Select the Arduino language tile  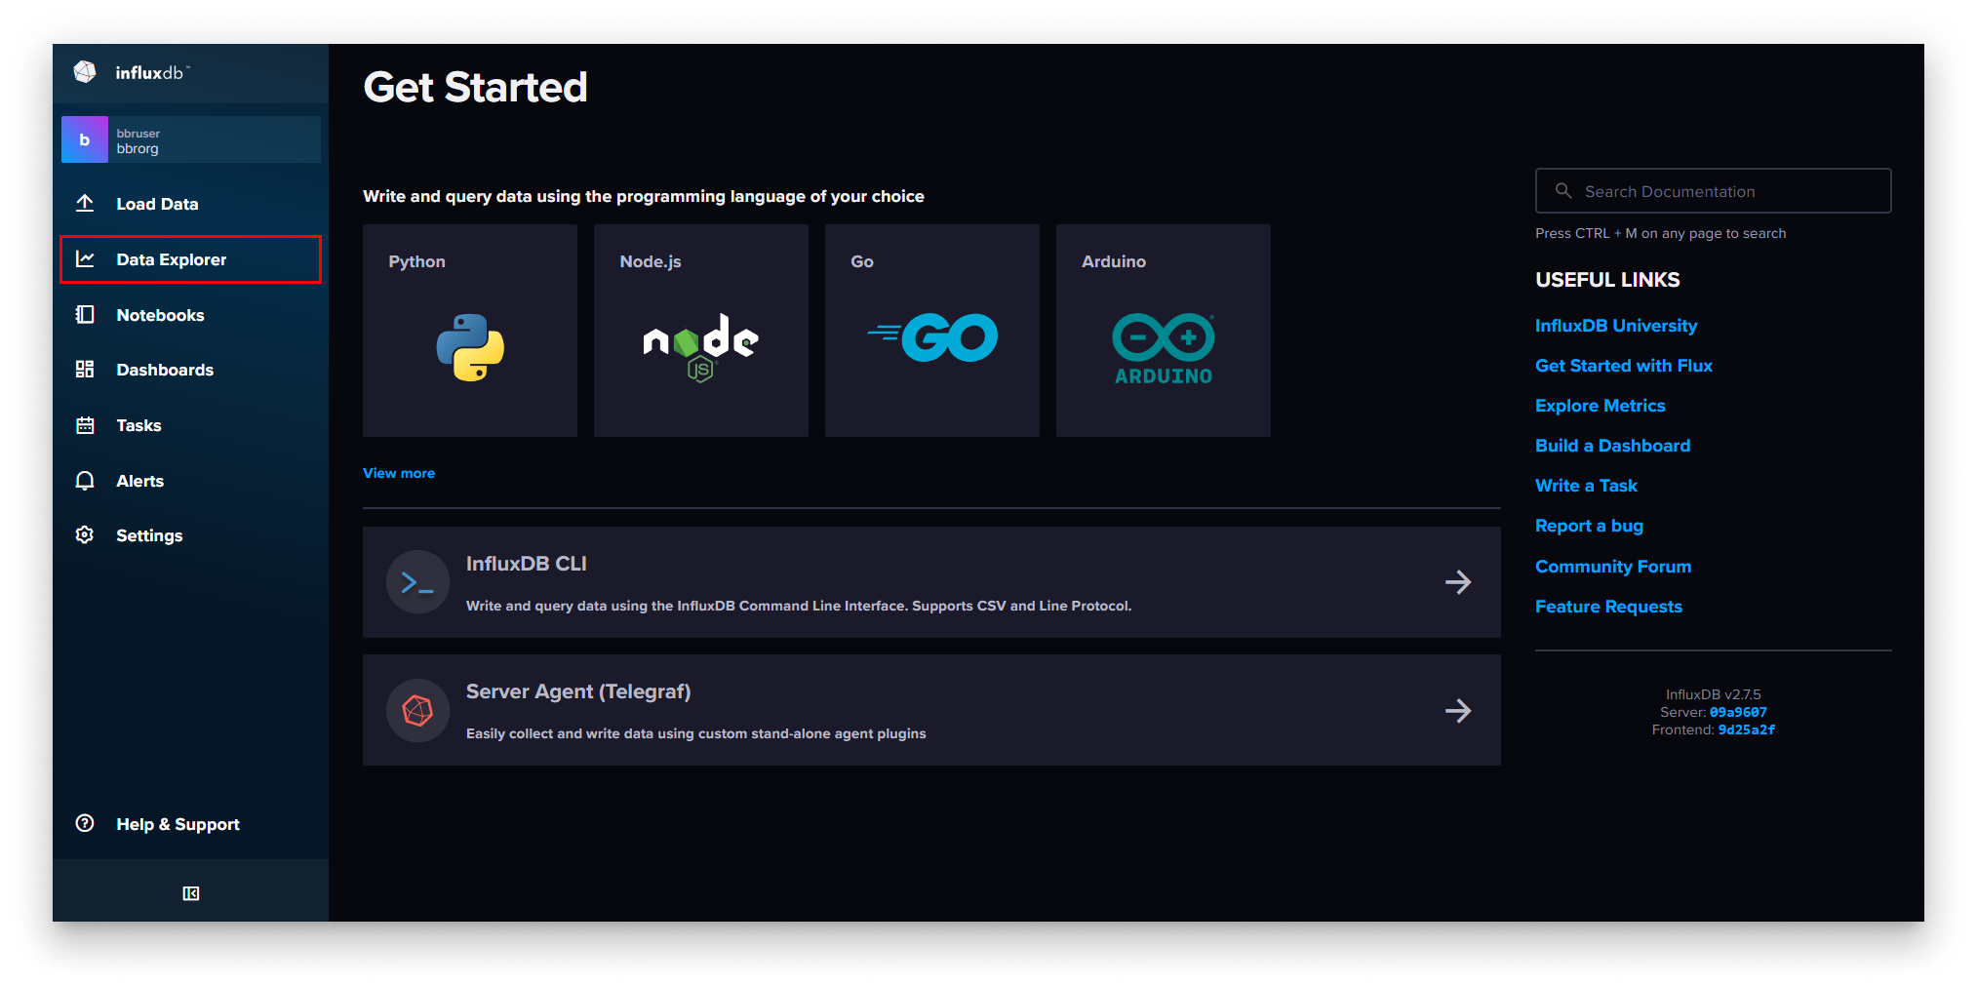point(1163,330)
